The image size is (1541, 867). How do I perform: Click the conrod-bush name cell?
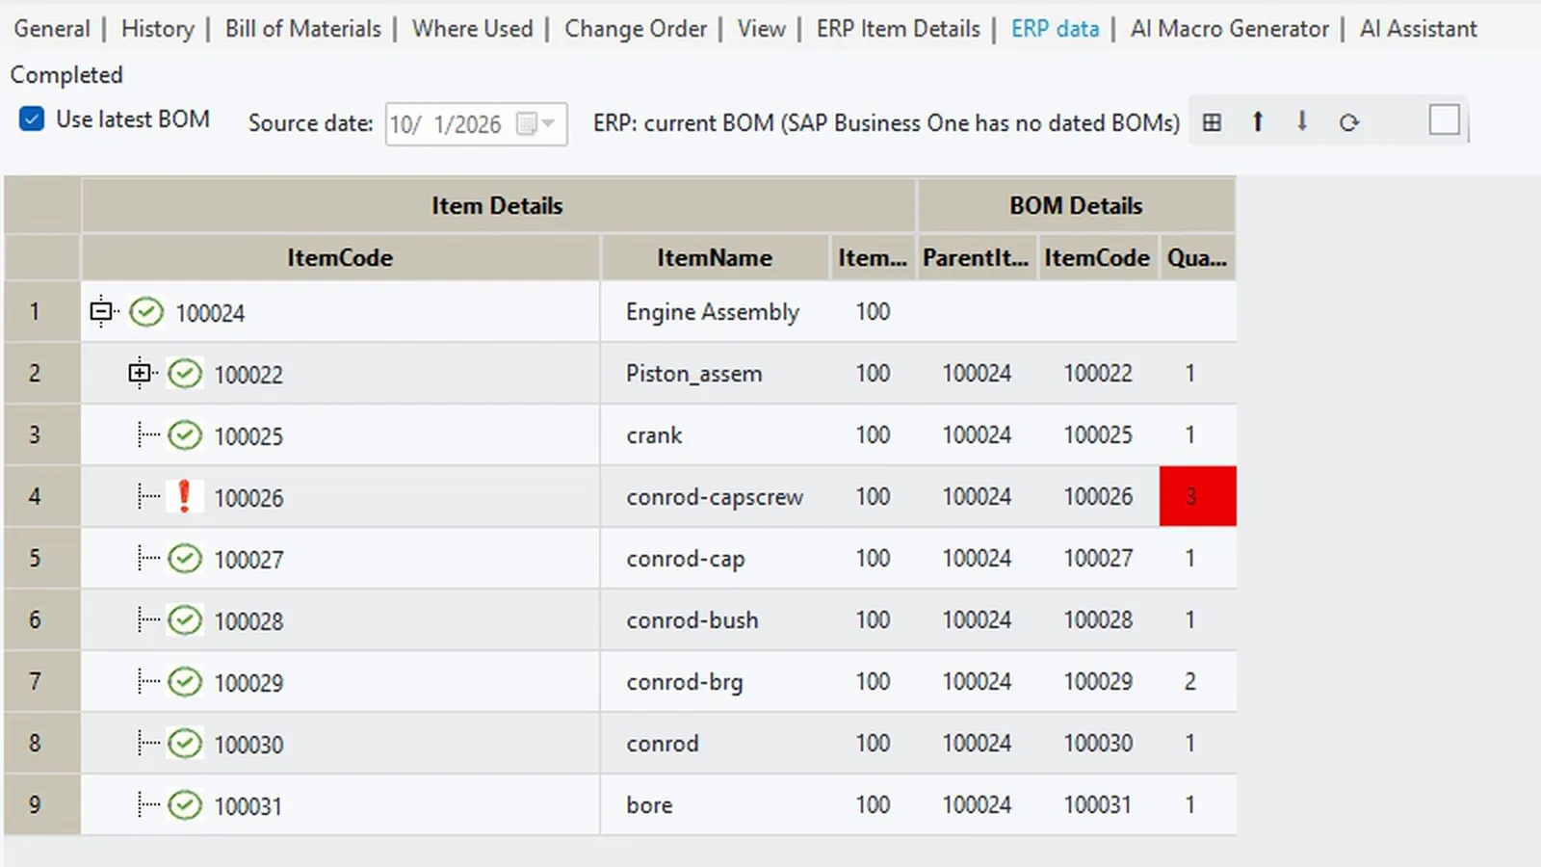point(715,619)
